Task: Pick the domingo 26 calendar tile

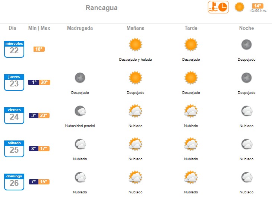Action: [x=14, y=182]
